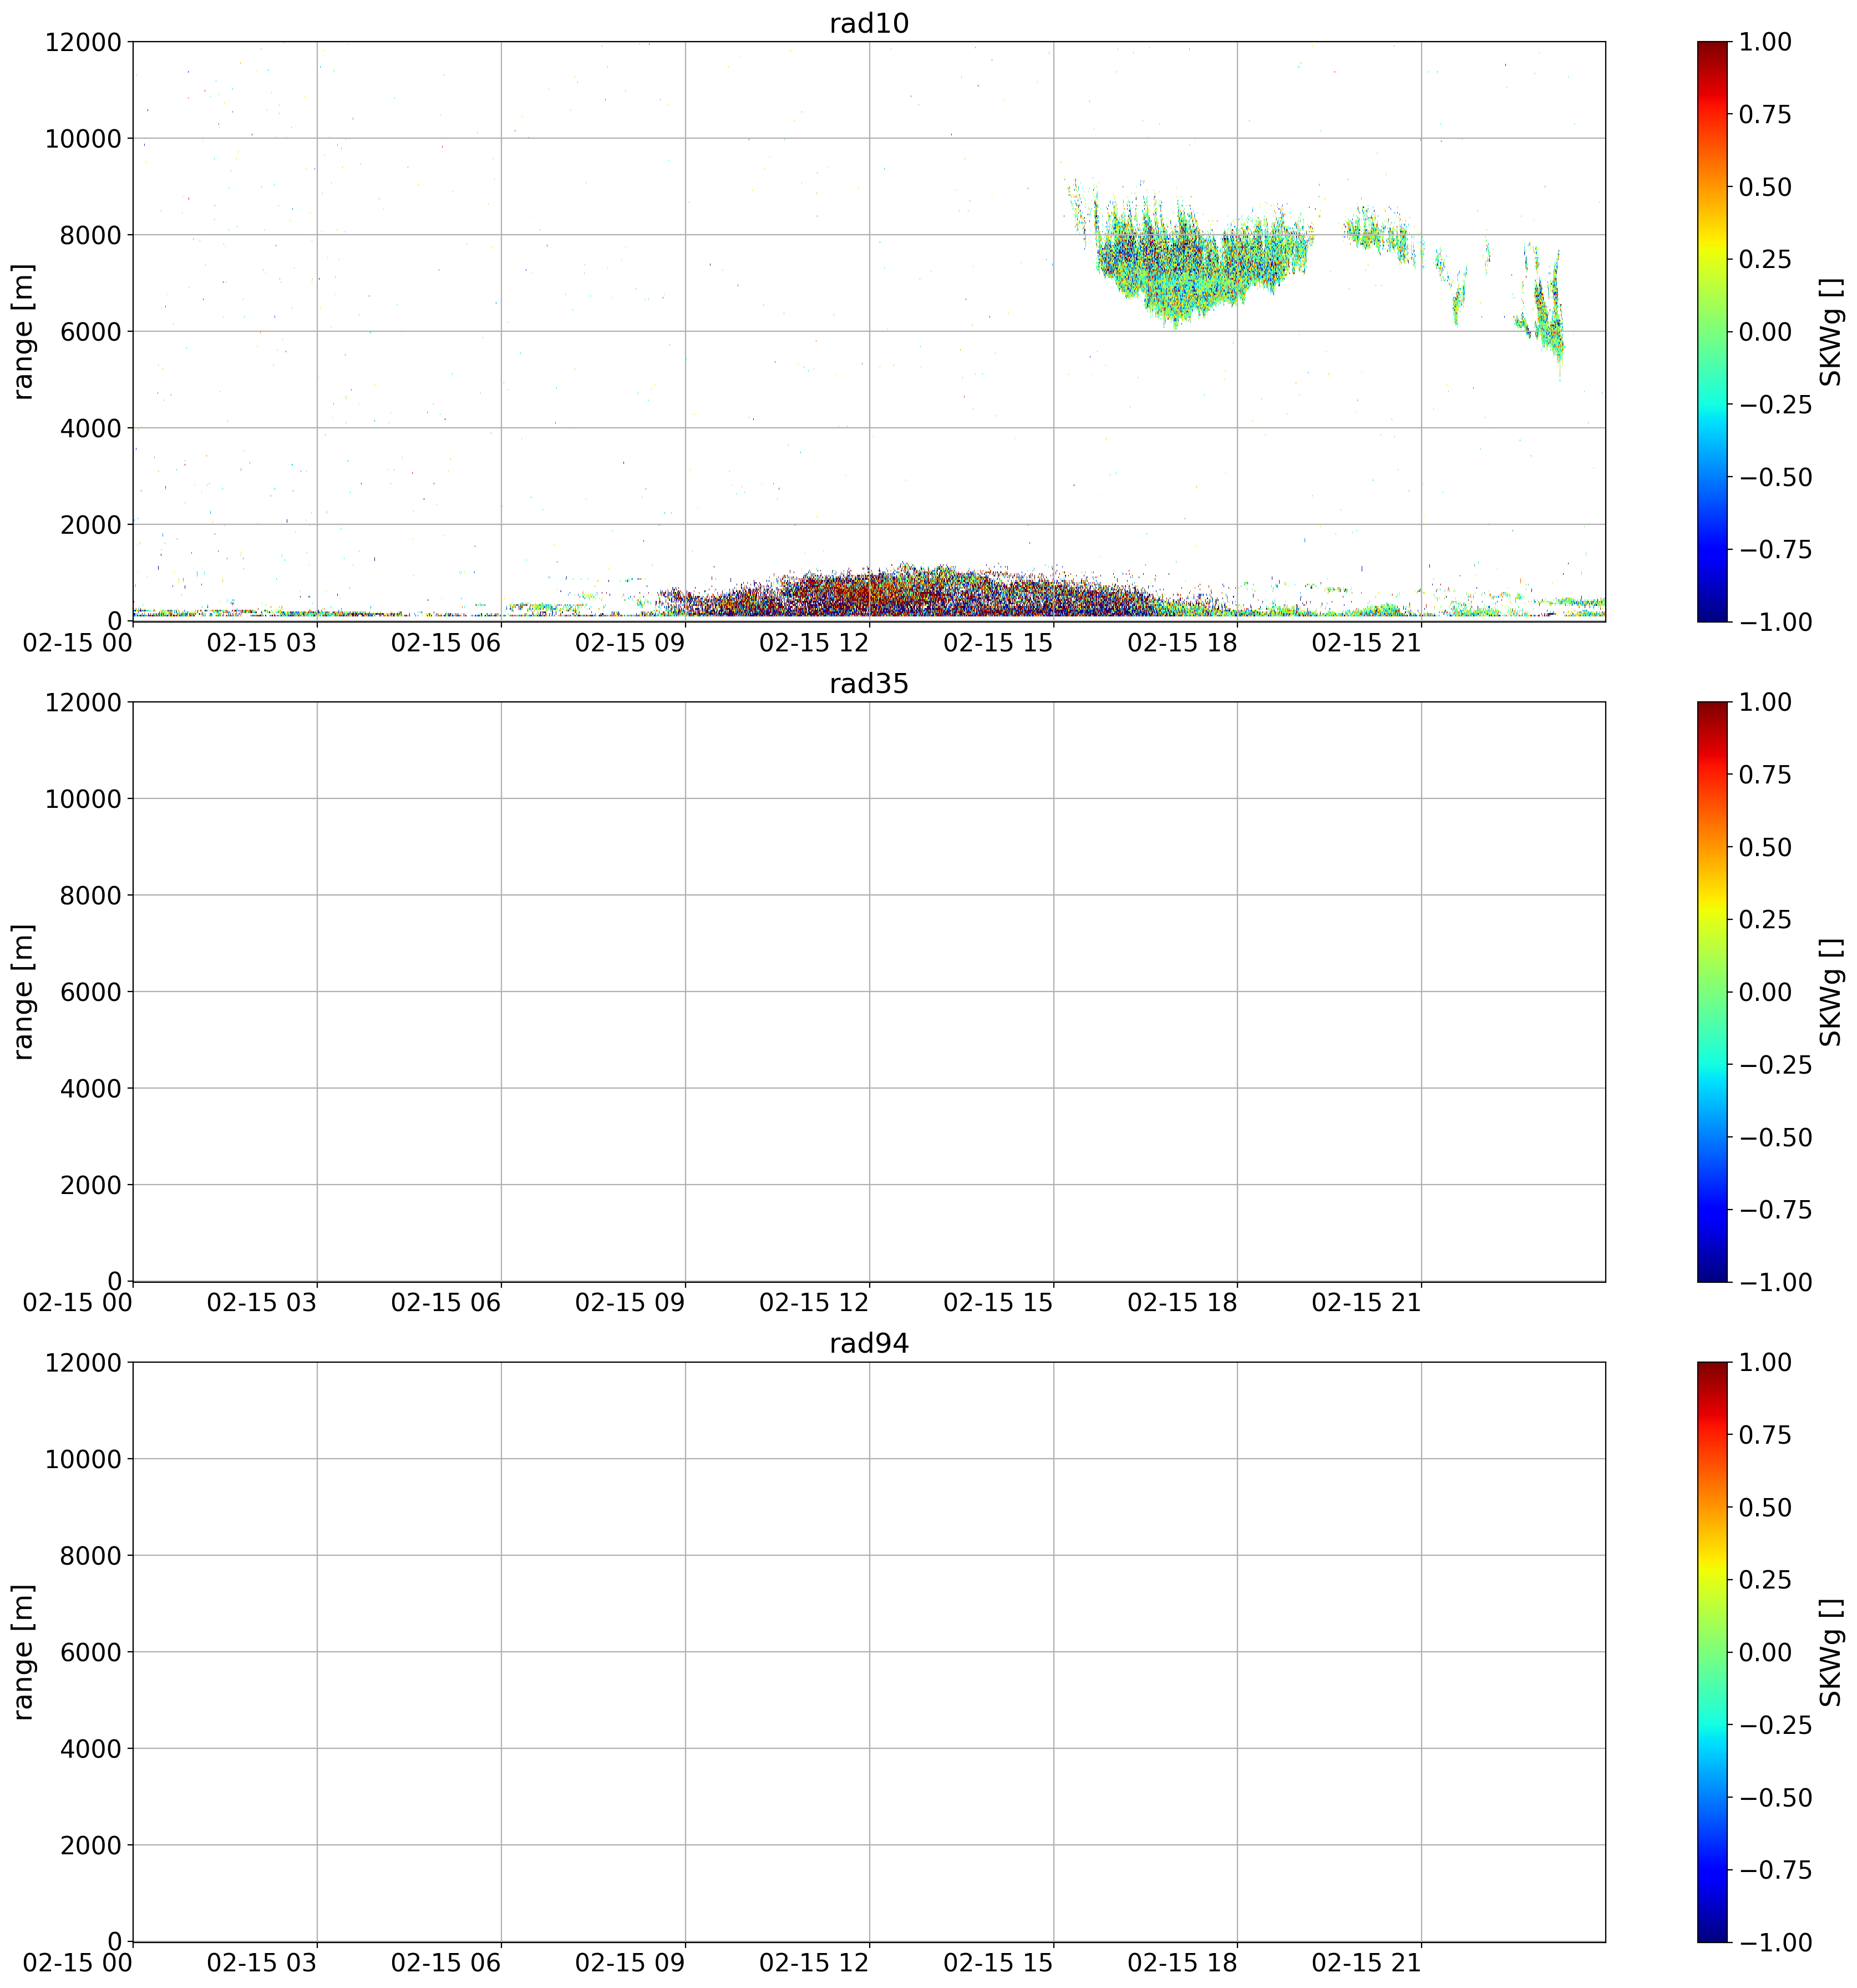Click the rad94 plot title
1857x1988 pixels.
click(x=869, y=1344)
